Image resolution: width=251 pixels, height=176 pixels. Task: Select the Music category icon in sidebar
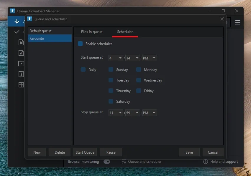pyautogui.click(x=21, y=53)
